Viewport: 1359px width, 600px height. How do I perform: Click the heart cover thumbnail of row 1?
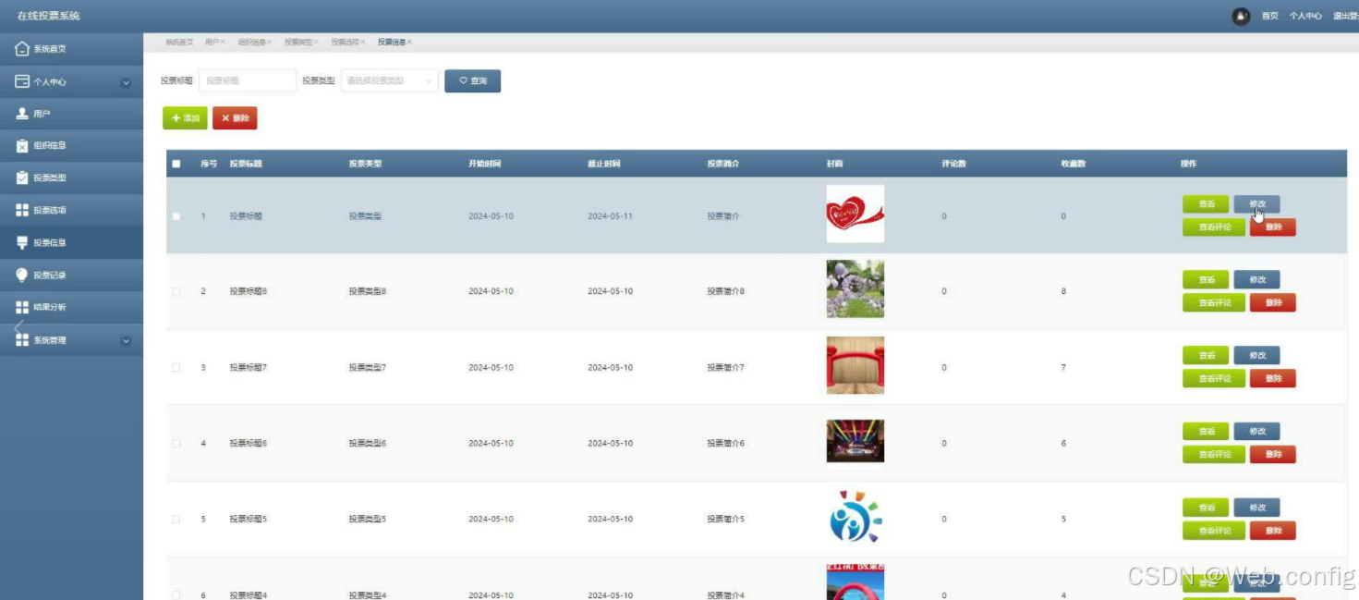tap(855, 213)
